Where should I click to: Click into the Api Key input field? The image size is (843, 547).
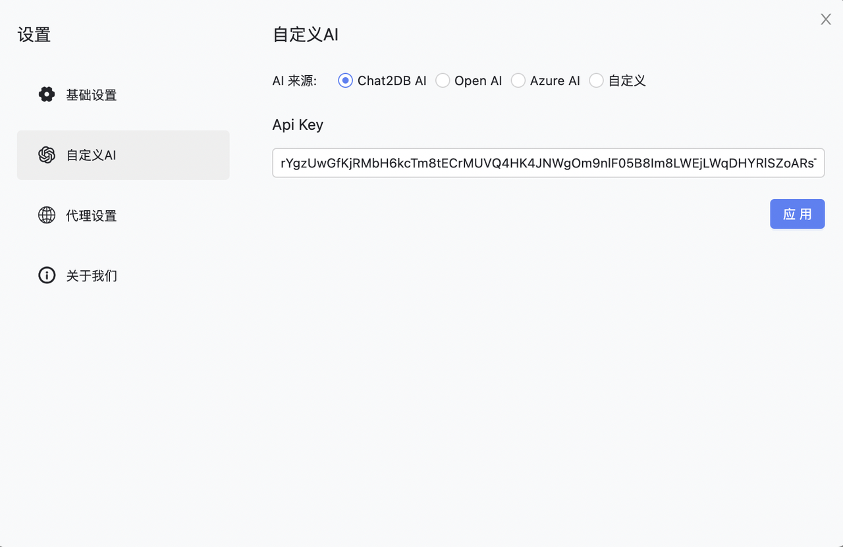point(549,163)
